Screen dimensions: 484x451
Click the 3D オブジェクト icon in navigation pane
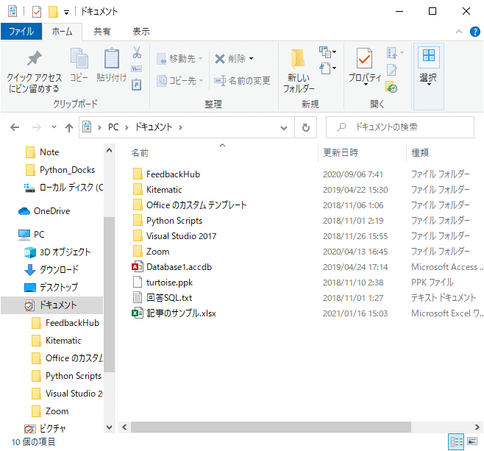click(30, 252)
